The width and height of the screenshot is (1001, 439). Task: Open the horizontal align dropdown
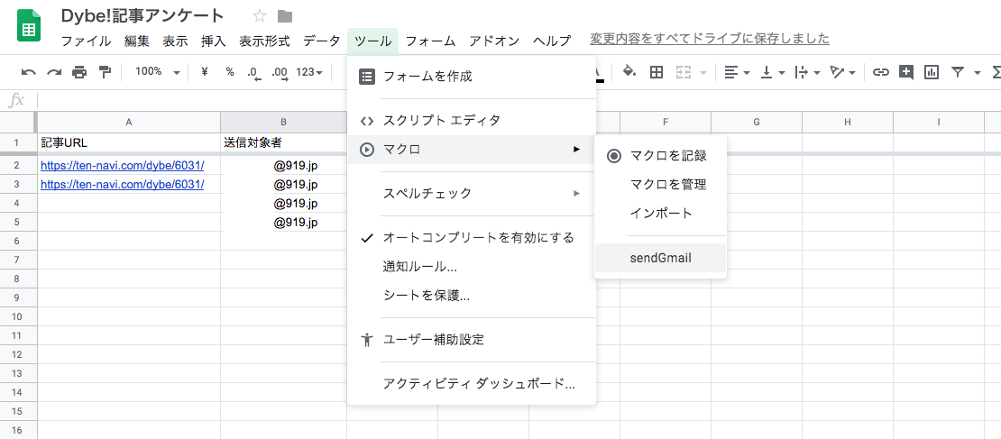coord(737,72)
